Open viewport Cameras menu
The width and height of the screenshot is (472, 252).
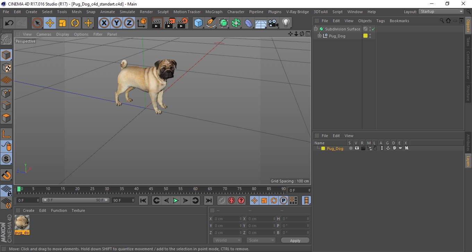pyautogui.click(x=44, y=34)
